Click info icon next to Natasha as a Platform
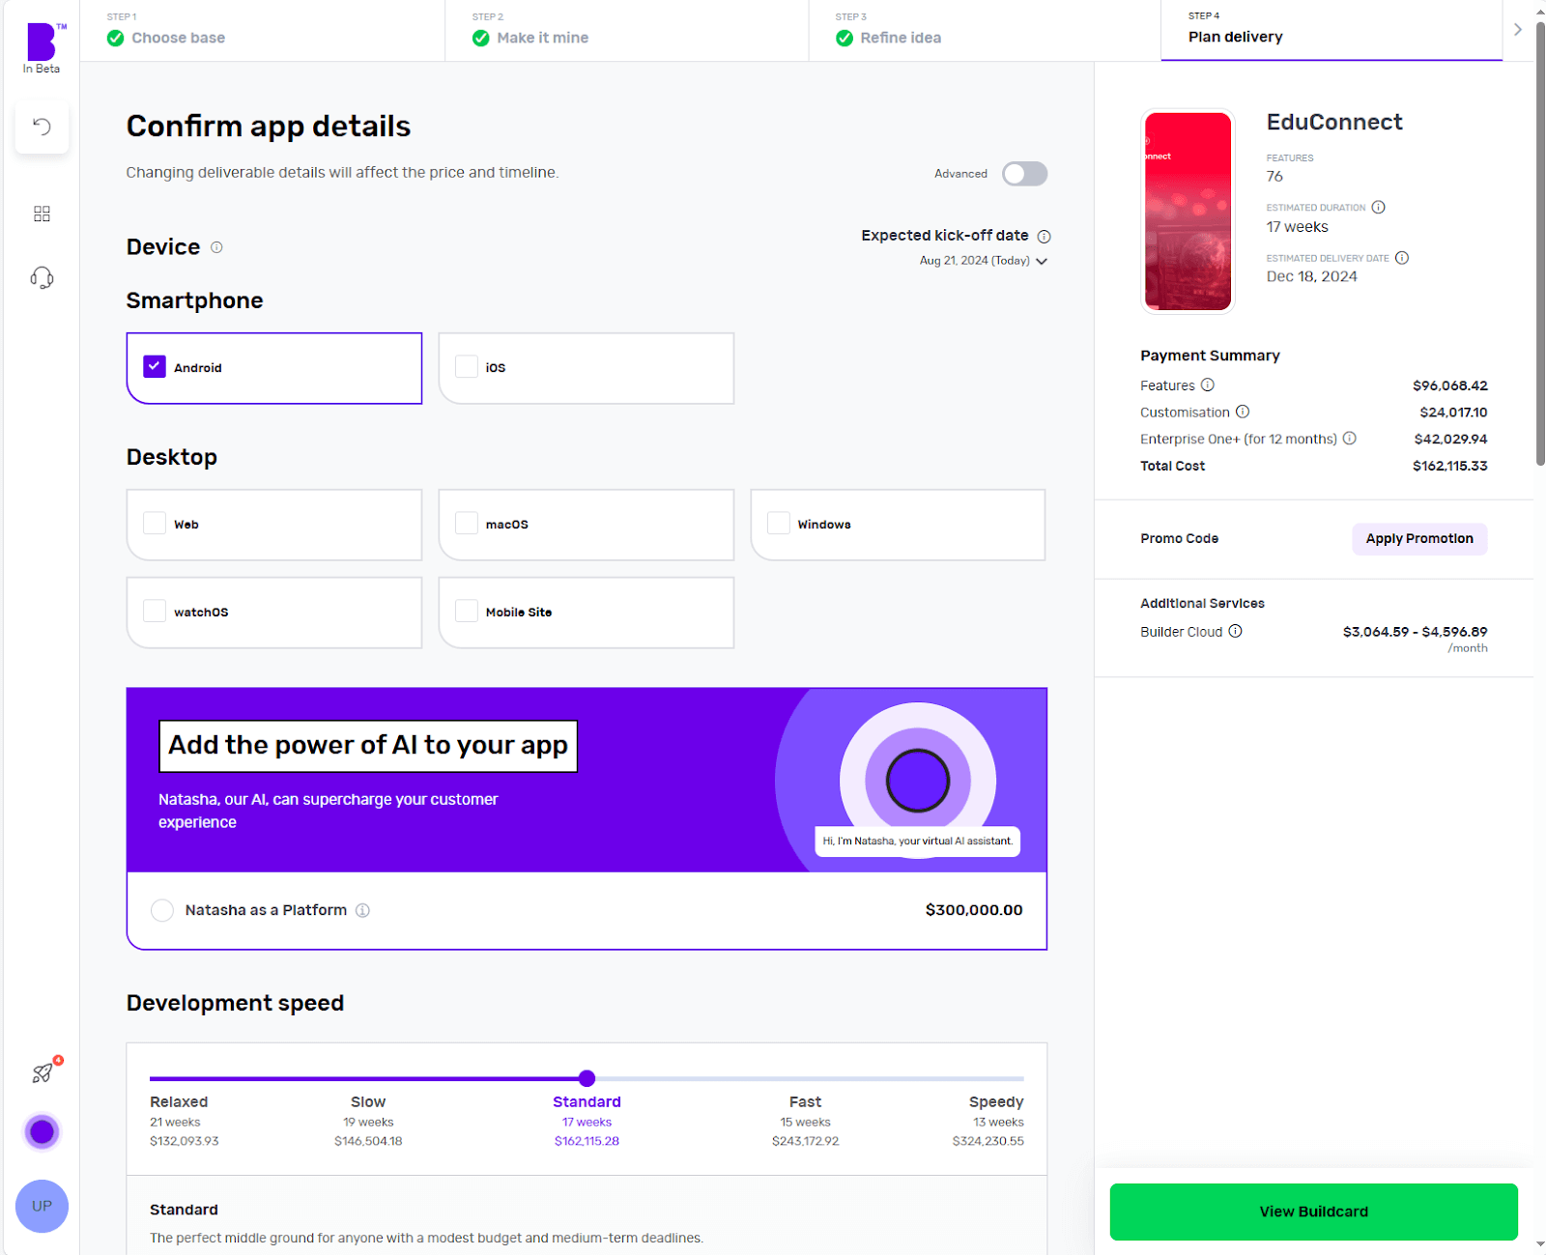The image size is (1546, 1255). coord(362,910)
